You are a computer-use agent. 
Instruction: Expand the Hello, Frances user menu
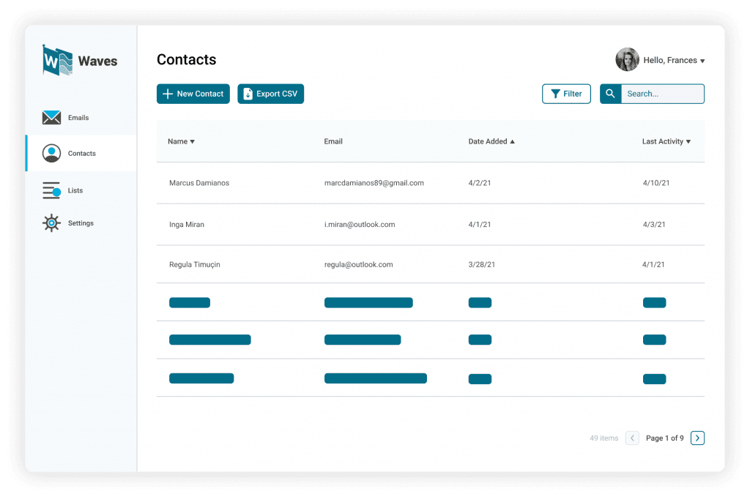tap(674, 60)
